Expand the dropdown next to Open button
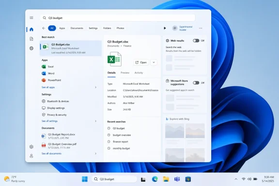The height and width of the screenshot is (186, 279). coord(154,62)
